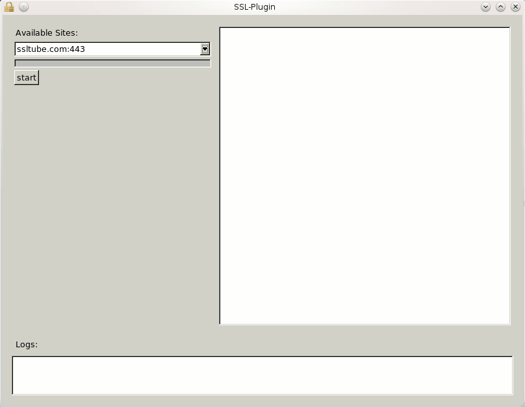This screenshot has width=525, height=407.
Task: Grab the splitter handle on the right edge
Action: click(523, 203)
